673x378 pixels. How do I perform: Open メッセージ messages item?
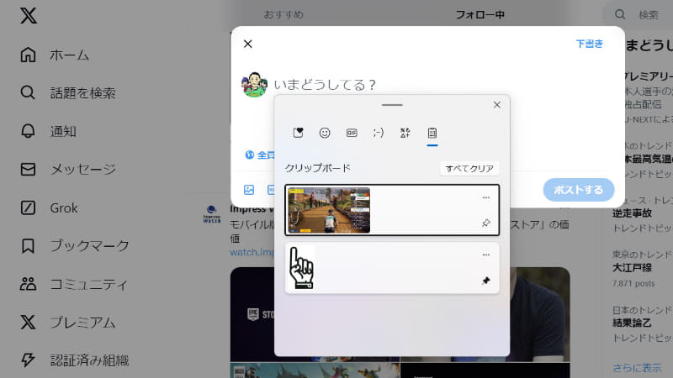click(x=68, y=170)
